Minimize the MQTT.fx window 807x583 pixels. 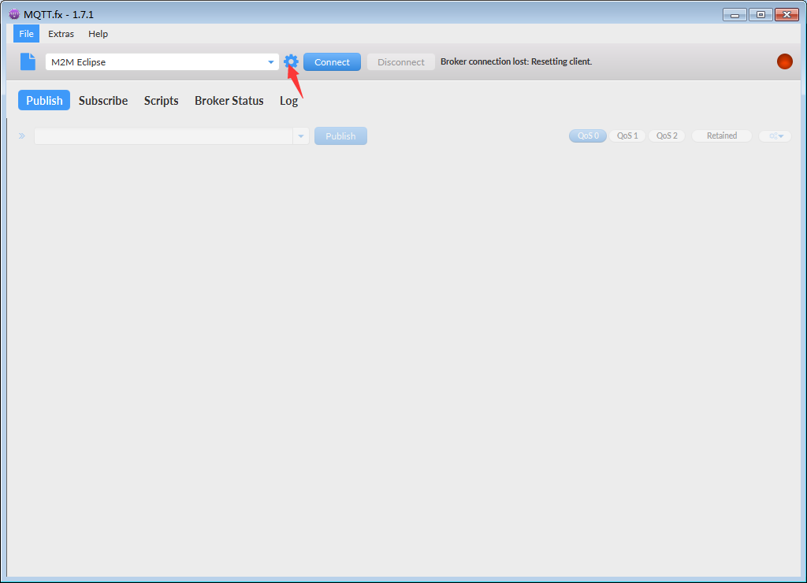pyautogui.click(x=734, y=14)
